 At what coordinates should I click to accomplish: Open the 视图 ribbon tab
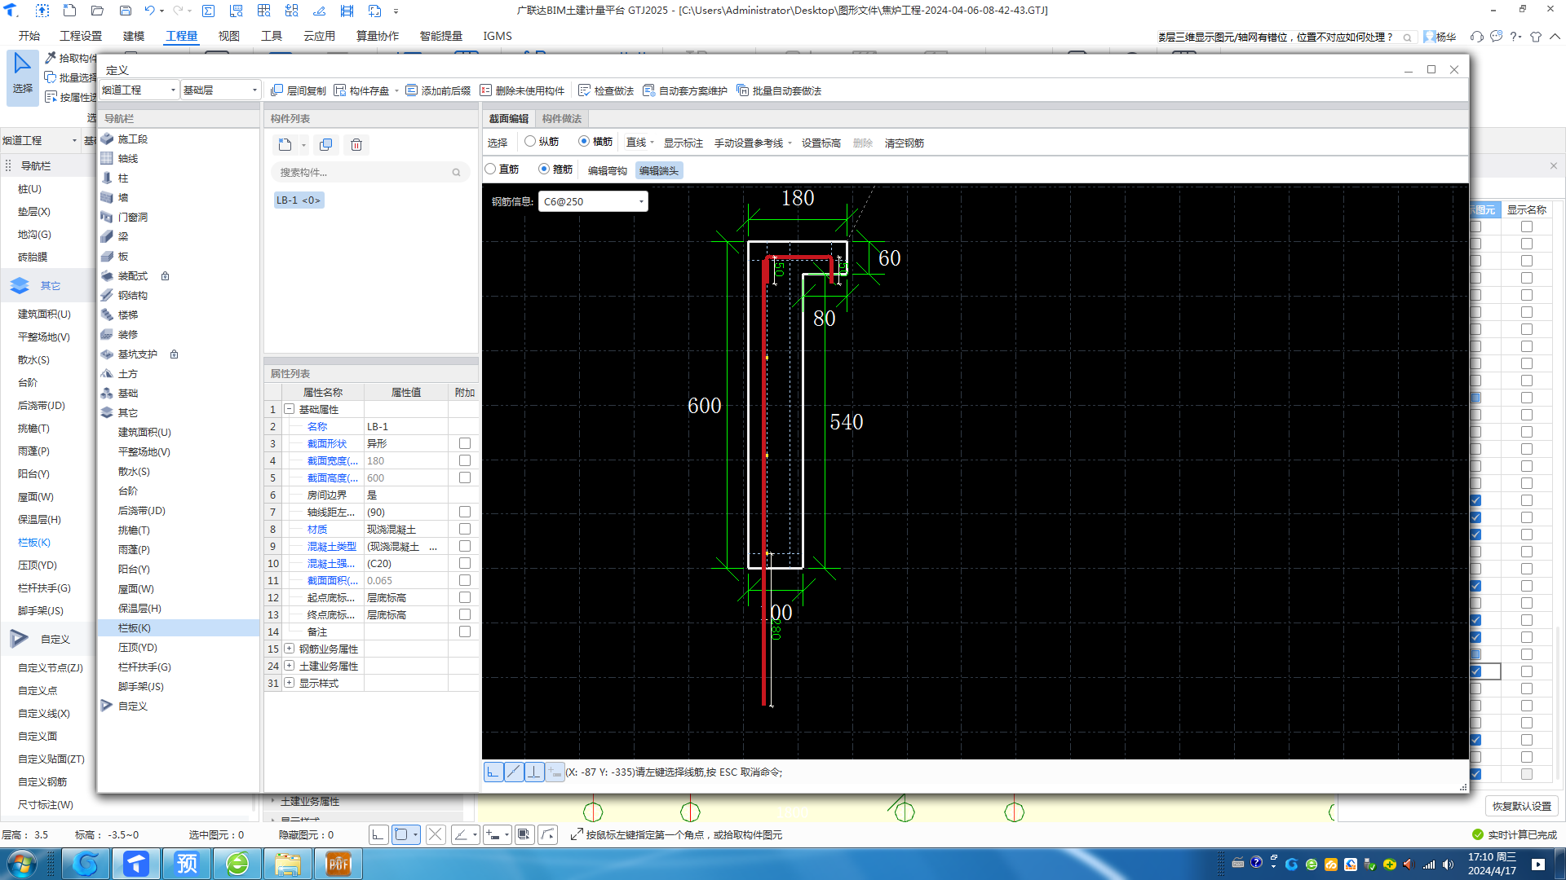click(229, 36)
